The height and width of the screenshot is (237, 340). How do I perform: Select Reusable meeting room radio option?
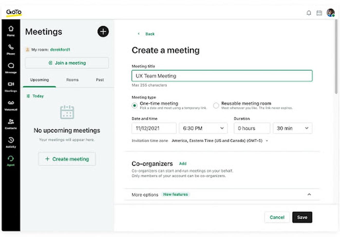216,106
